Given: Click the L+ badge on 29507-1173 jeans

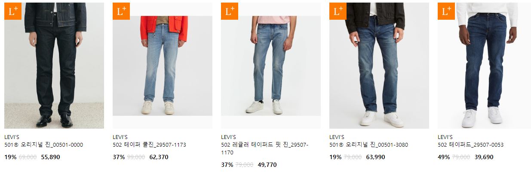Looking at the screenshot, I should (x=121, y=11).
